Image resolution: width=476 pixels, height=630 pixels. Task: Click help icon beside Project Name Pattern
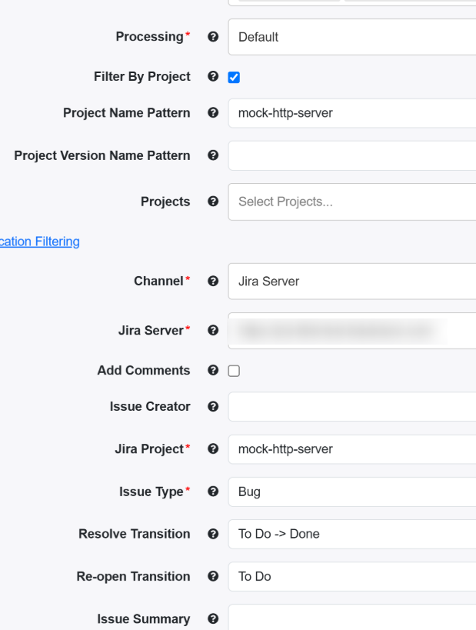[x=213, y=112]
